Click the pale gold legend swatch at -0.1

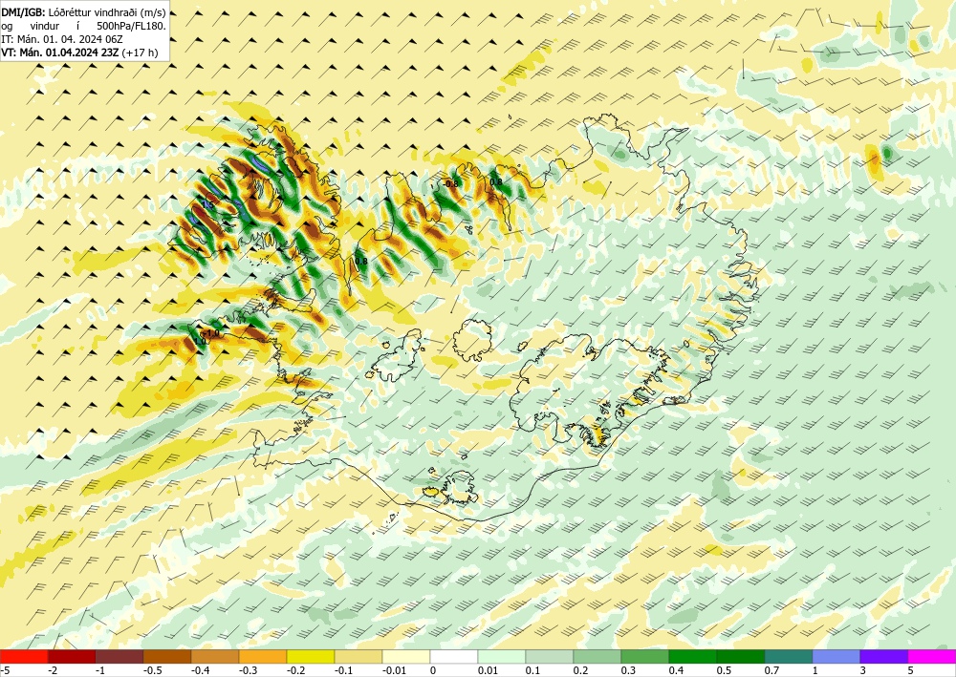358,657
